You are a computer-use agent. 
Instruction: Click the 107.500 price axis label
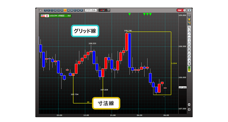(x=182, y=109)
